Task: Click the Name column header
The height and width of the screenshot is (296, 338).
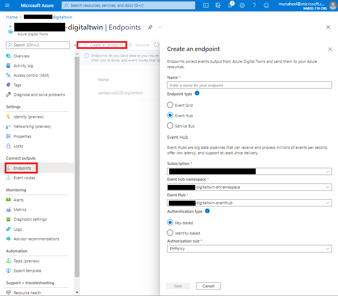Action: [104, 80]
